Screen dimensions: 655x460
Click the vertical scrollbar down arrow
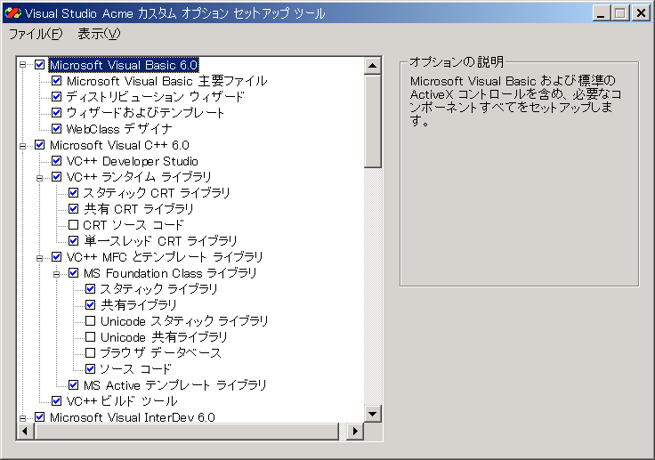tap(372, 414)
